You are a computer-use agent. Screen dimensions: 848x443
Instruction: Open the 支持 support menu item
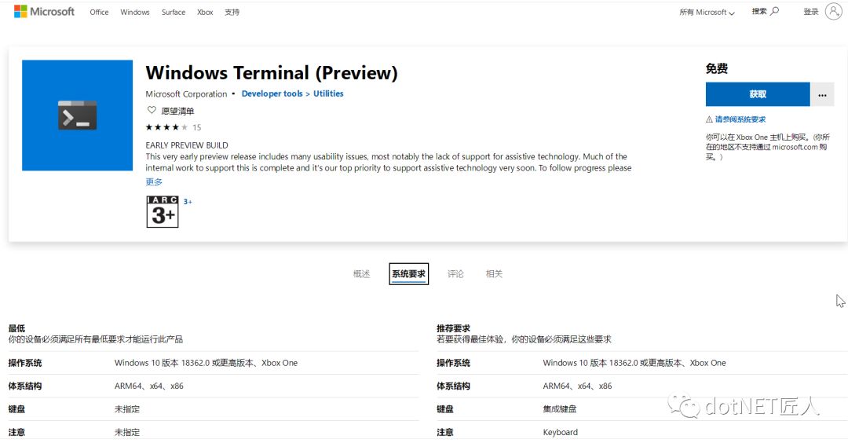(x=232, y=12)
